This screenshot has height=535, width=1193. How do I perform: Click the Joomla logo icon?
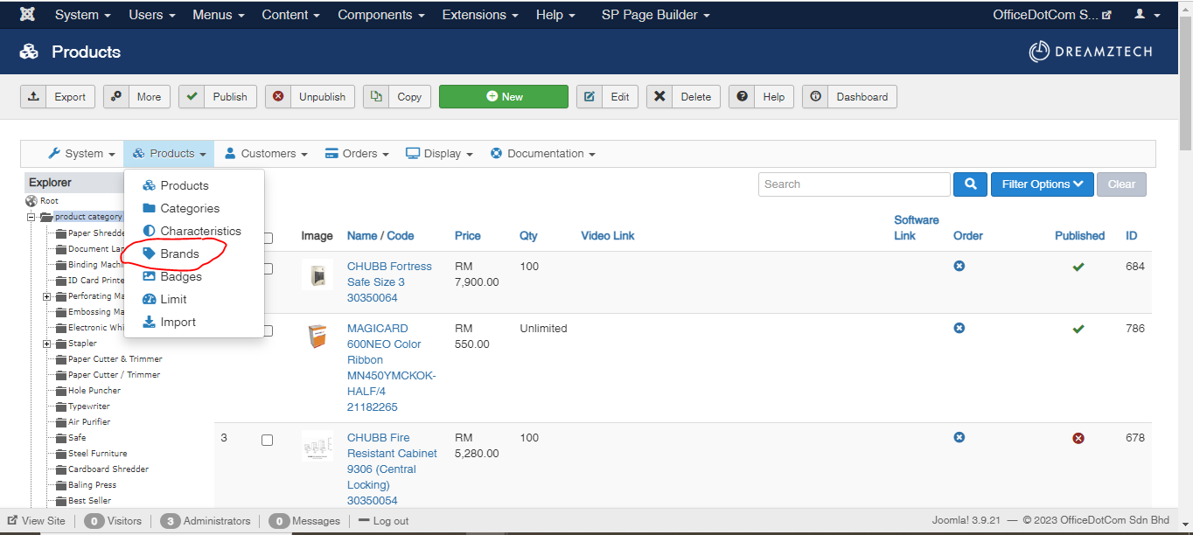pyautogui.click(x=27, y=15)
